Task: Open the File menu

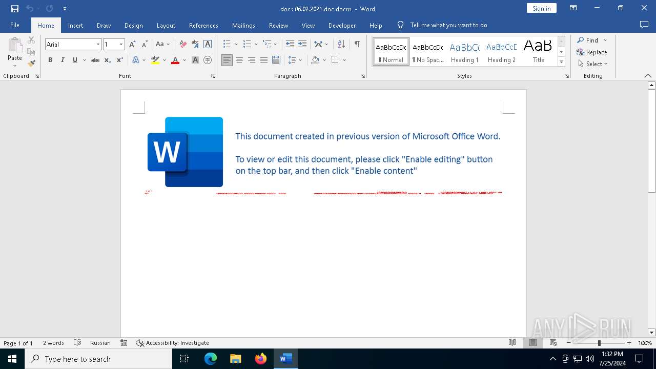Action: click(x=15, y=25)
